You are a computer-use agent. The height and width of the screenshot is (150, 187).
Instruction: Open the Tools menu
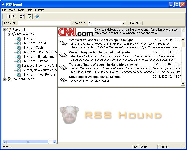[21, 10]
